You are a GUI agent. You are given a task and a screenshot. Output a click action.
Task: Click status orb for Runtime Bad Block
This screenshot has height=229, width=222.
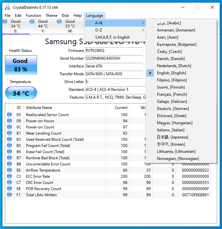click(x=9, y=158)
